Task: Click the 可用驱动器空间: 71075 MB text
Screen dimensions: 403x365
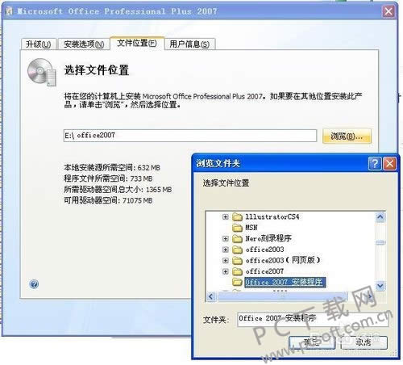Action: click(x=108, y=200)
